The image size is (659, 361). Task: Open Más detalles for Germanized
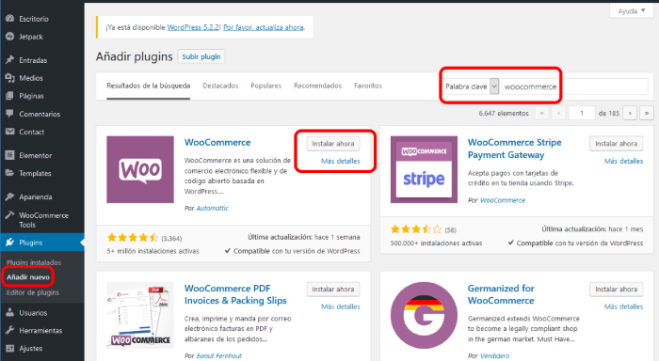click(623, 306)
